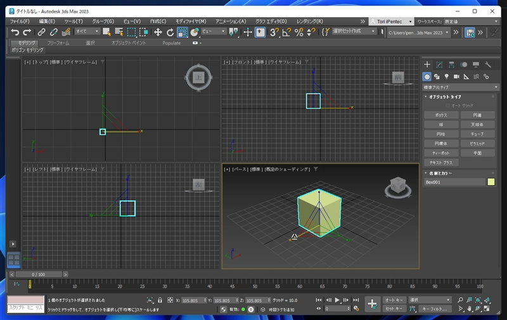The width and height of the screenshot is (507, 320).
Task: Click the Undo arrow icon
Action: (x=15, y=32)
